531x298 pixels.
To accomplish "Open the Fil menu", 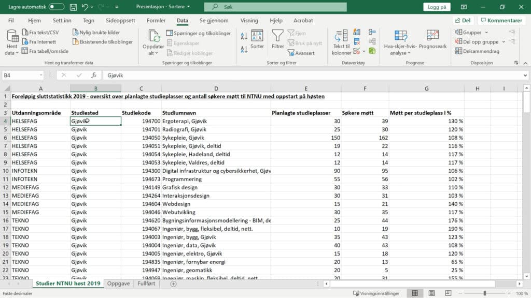I will (11, 21).
